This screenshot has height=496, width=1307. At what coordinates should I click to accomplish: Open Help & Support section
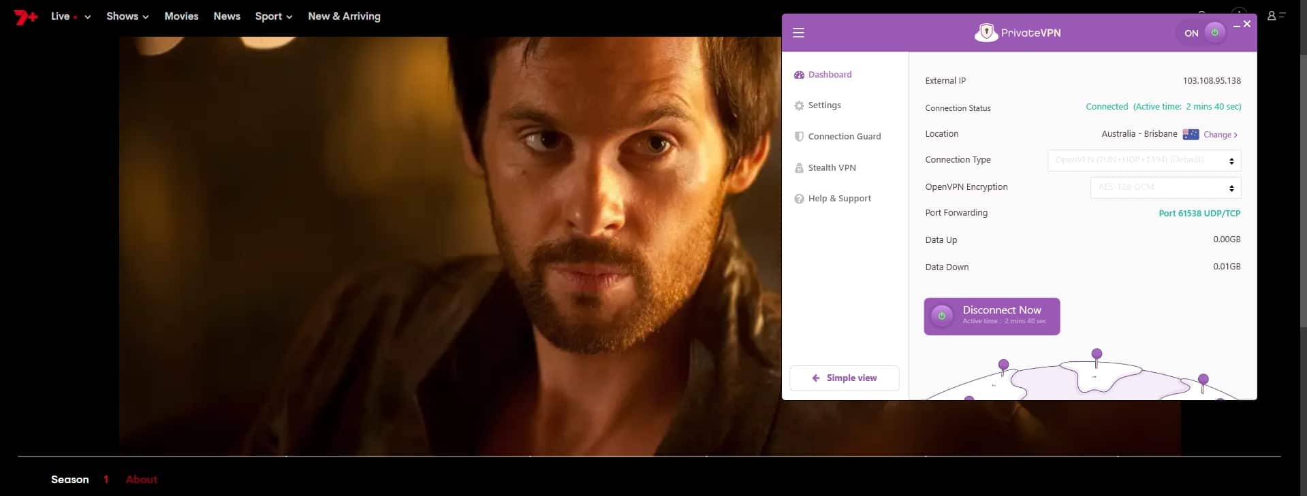(832, 199)
